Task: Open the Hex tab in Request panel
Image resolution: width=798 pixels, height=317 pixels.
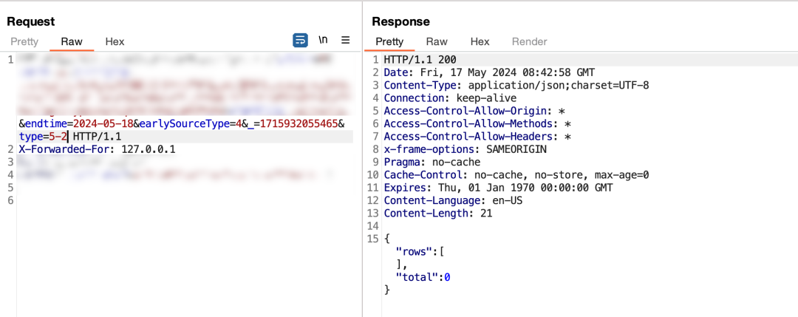Action: [115, 42]
